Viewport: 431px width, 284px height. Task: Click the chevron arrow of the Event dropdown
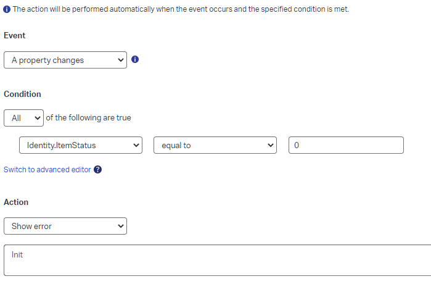tap(120, 61)
